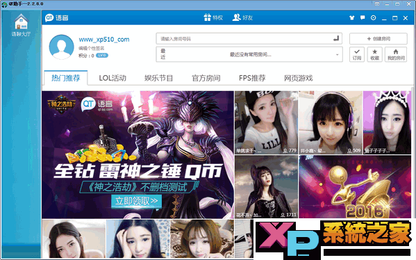
Task: Open the www_xp510_com username link
Action: [x=104, y=40]
